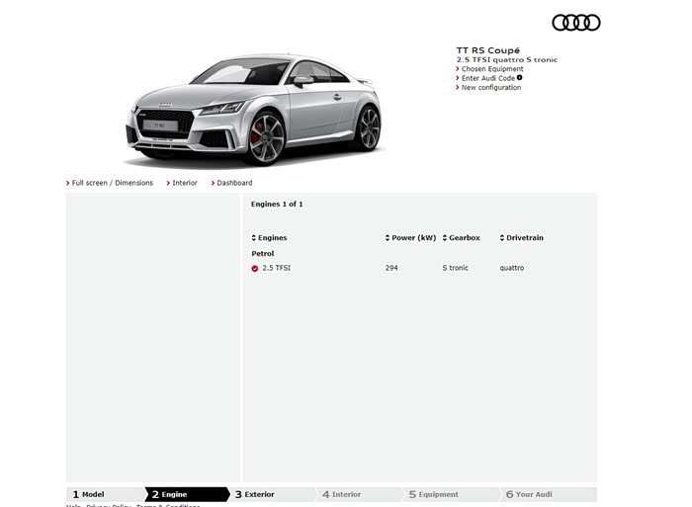Screen dimensions: 692x507
Task: Click the silver TT RS car image
Action: [x=253, y=111]
